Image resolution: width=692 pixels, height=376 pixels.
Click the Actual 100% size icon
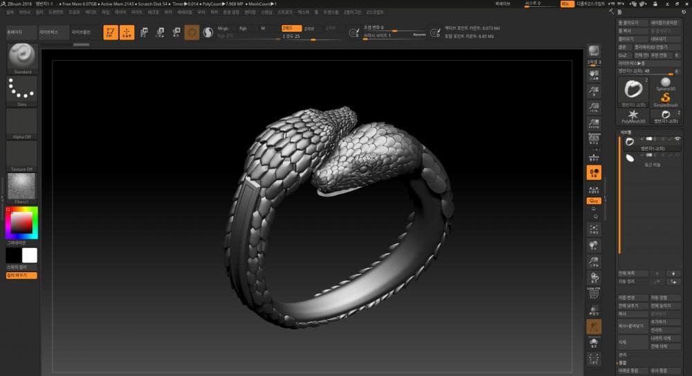coord(594,108)
